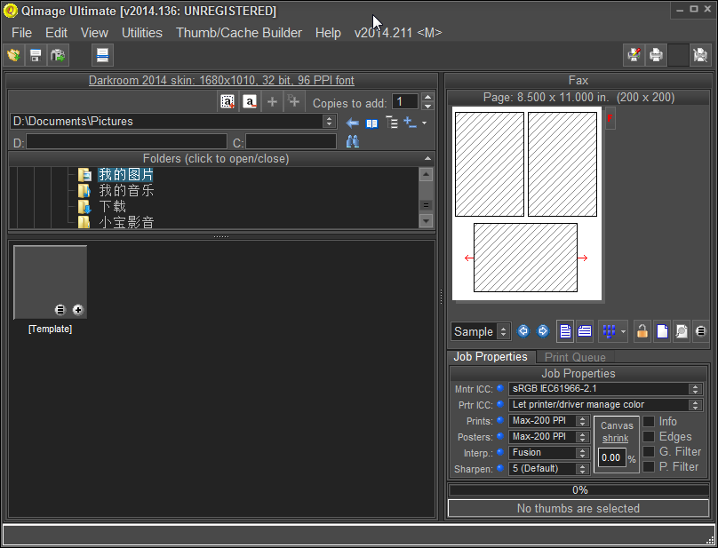The height and width of the screenshot is (548, 718).
Task: Click the Canvas shrink link
Action: coord(616,438)
